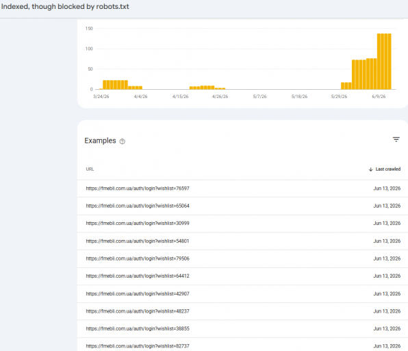Select URL row with wishlist=42907
The image size is (408, 351).
pos(242,293)
